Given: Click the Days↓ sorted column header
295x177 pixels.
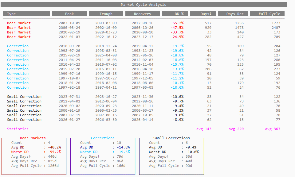Looking at the screenshot, I should pyautogui.click(x=203, y=14).
